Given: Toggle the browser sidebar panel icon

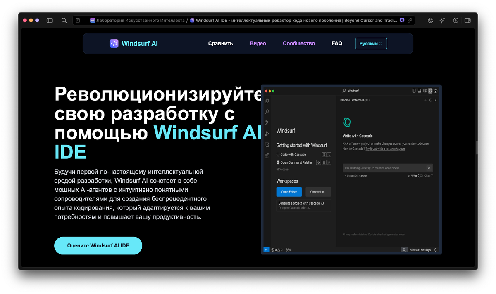Looking at the screenshot, I should [x=50, y=20].
